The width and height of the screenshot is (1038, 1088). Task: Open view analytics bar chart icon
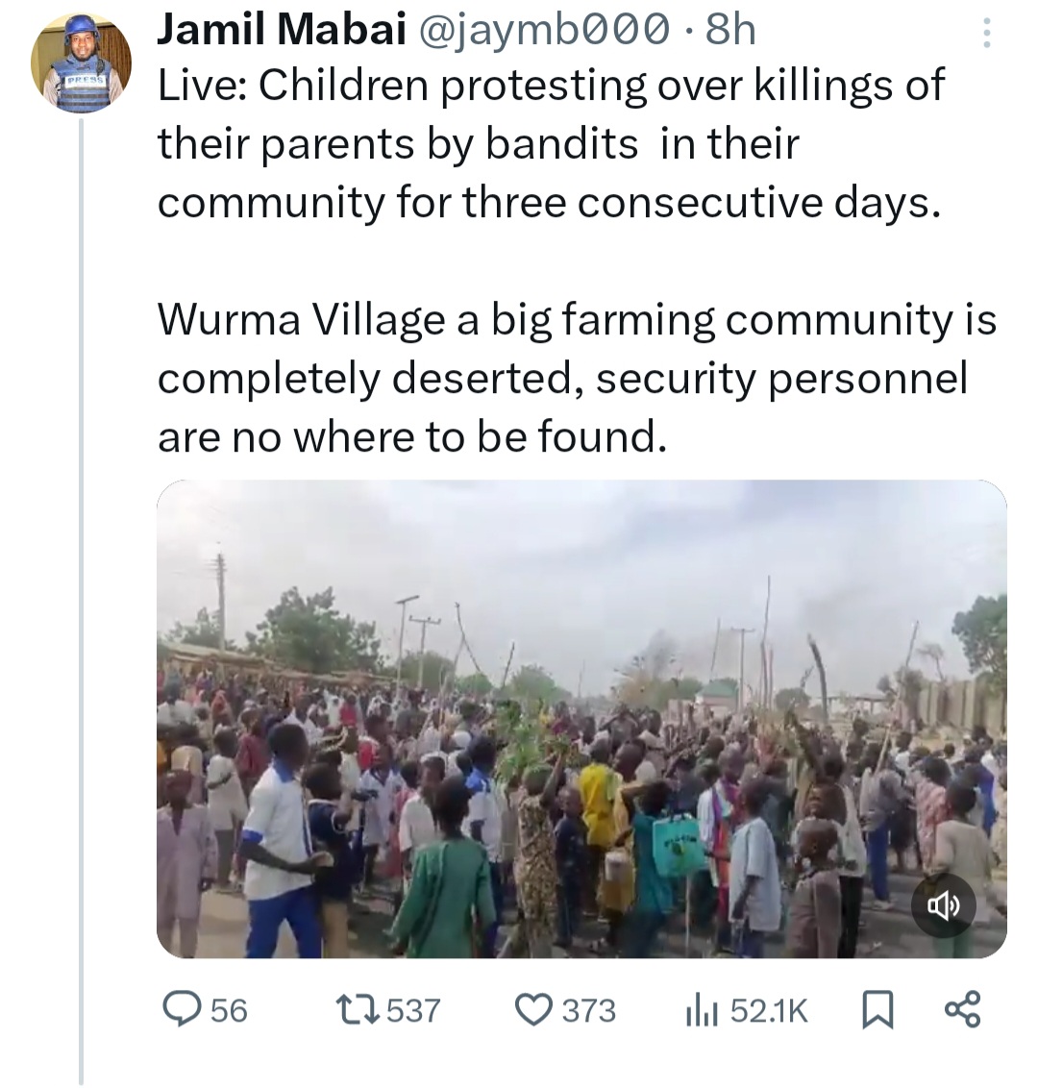click(x=701, y=1009)
